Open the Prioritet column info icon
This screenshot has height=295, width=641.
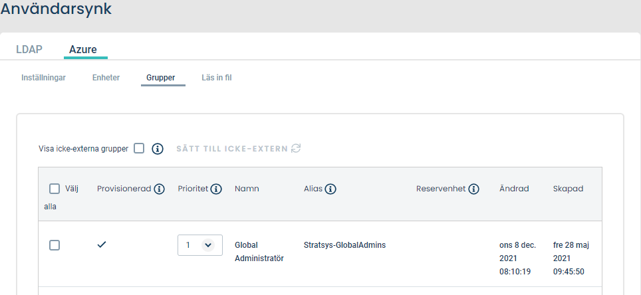coord(216,189)
